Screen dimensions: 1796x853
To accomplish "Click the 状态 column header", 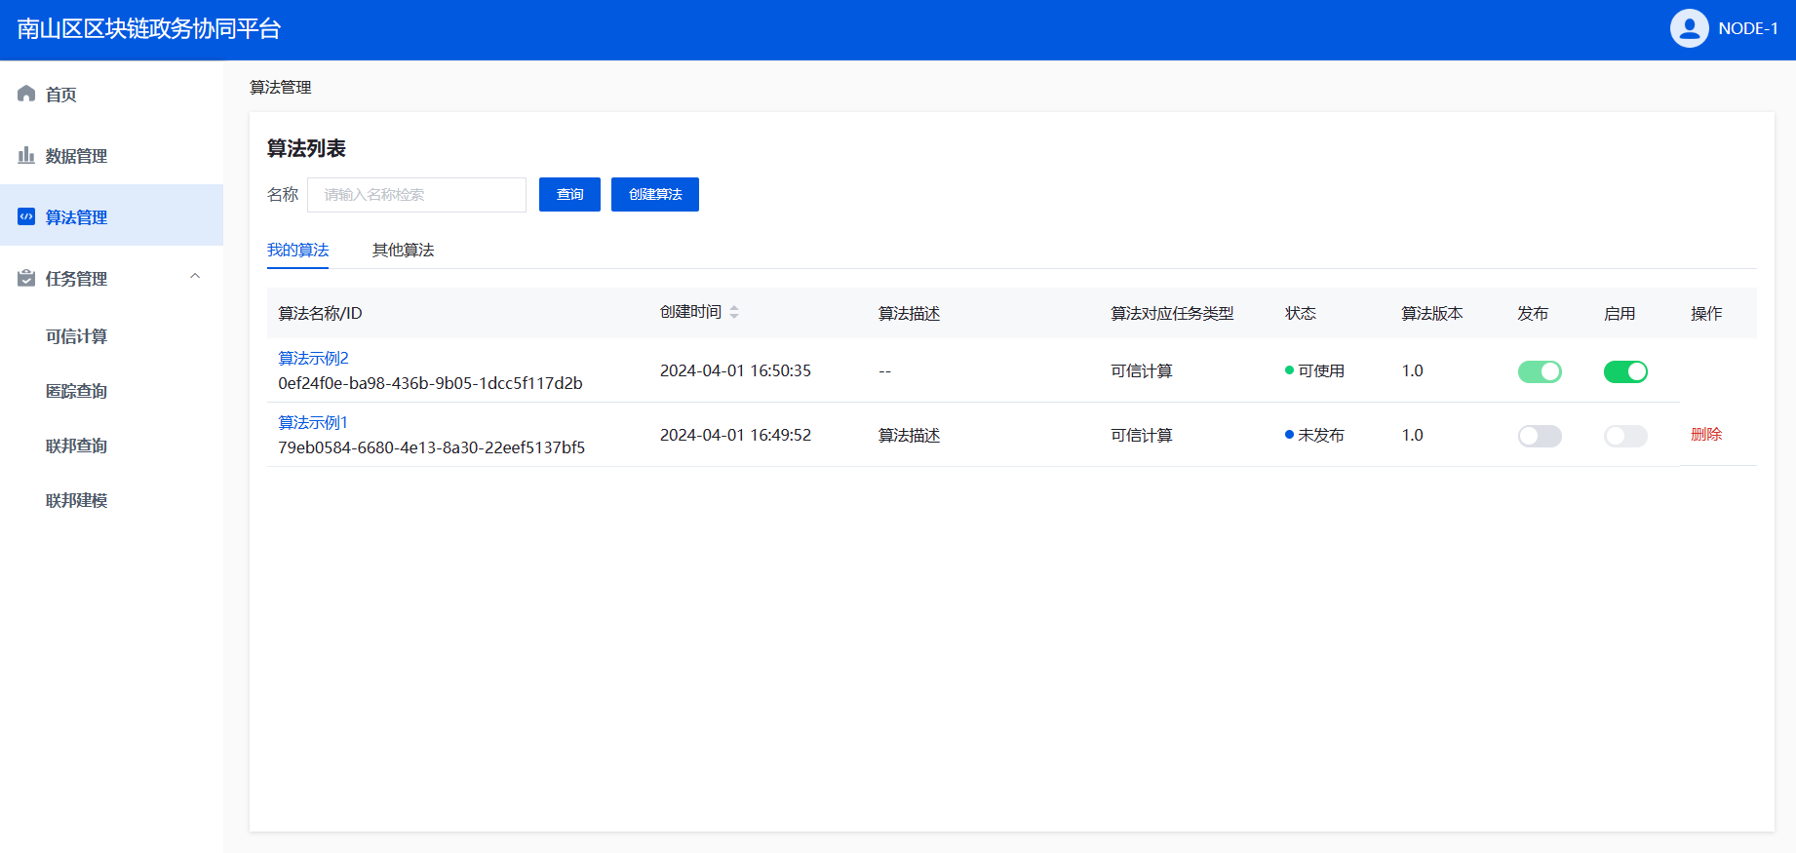I will pos(1301,313).
